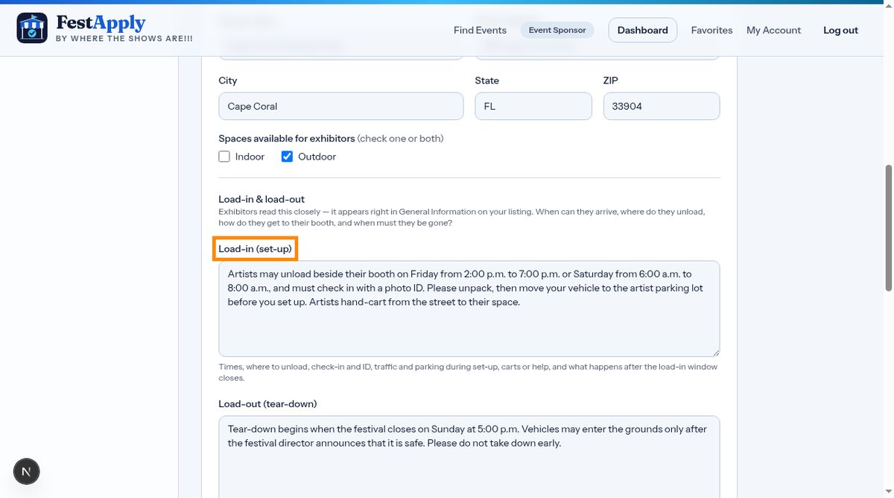Click the FestApply storefront logo icon
Screen dimensions: 894x498
tap(32, 28)
